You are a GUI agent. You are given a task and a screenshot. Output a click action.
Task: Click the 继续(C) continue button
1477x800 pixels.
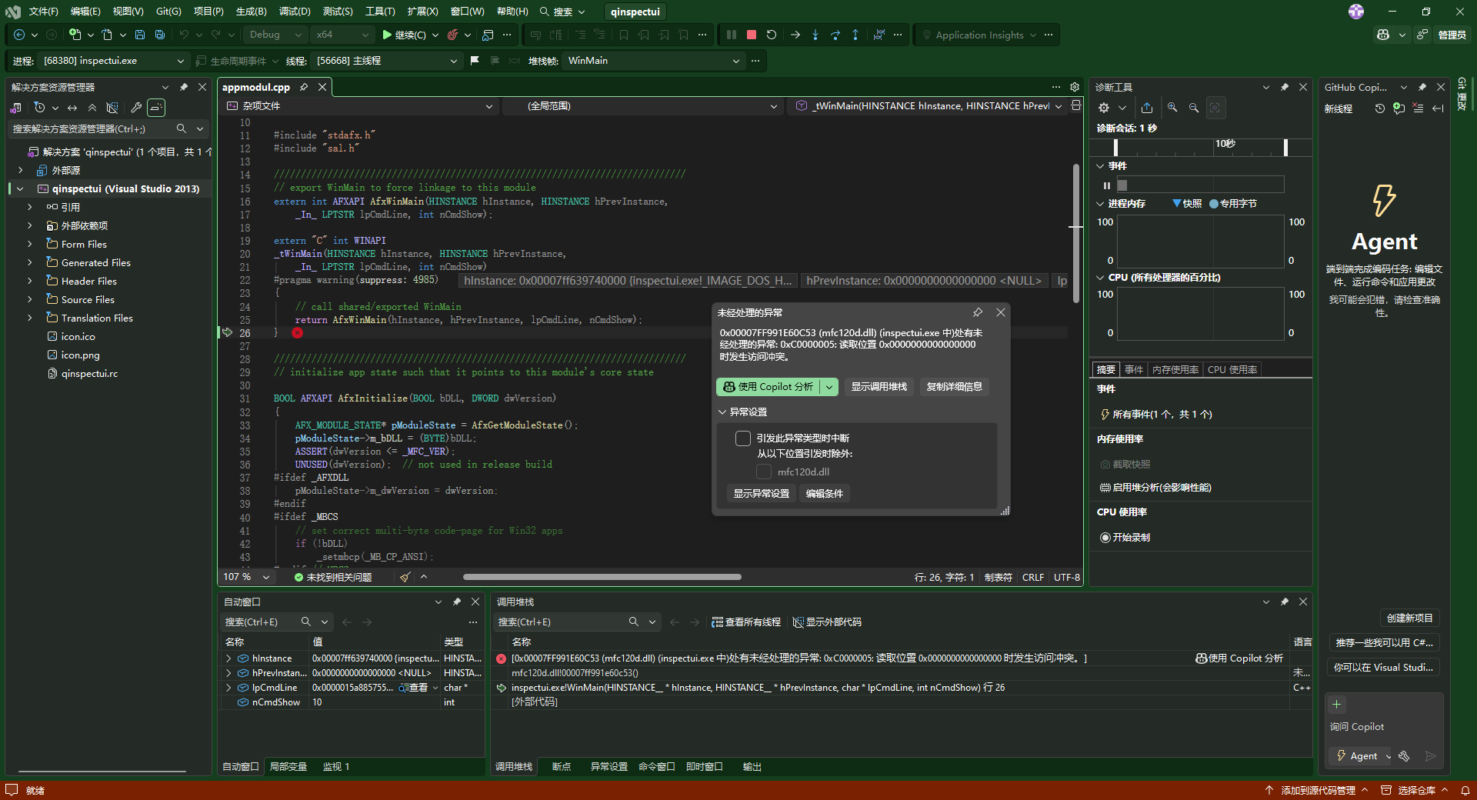[405, 35]
